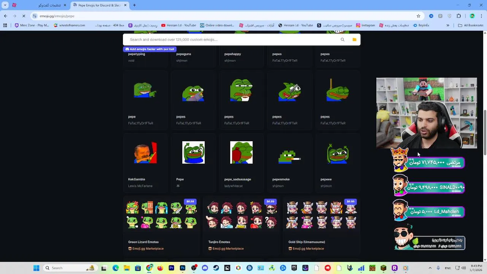Open Instagram bookmark
This screenshot has width=487, height=274.
pos(366,25)
